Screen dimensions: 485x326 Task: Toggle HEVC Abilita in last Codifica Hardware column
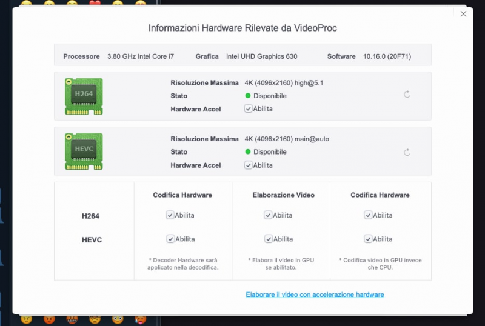[x=368, y=239]
